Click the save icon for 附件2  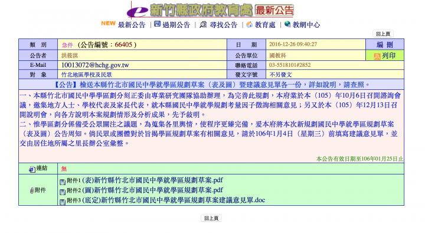coord(63,192)
